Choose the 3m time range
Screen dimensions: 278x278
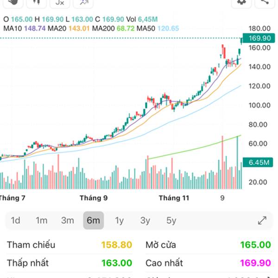(x=68, y=221)
